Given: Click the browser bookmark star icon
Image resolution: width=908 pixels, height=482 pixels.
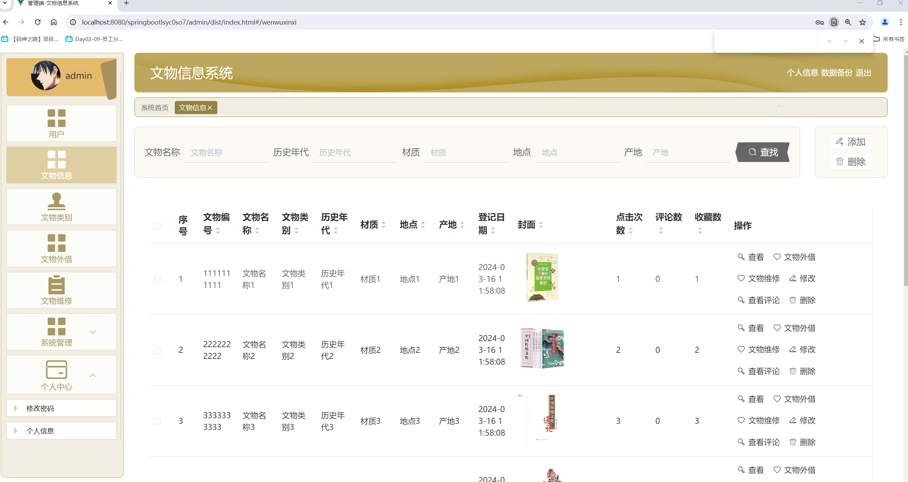Looking at the screenshot, I should click(863, 22).
